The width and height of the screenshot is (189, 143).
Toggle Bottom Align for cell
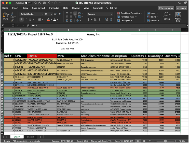[75, 13]
